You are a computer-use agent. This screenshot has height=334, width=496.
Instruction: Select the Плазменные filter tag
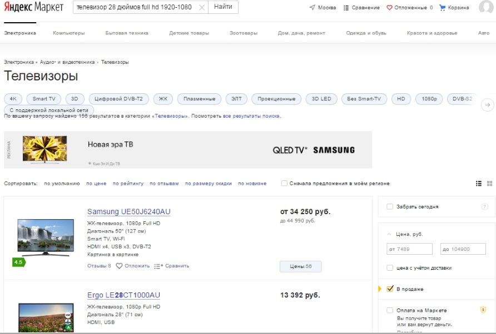[199, 99]
